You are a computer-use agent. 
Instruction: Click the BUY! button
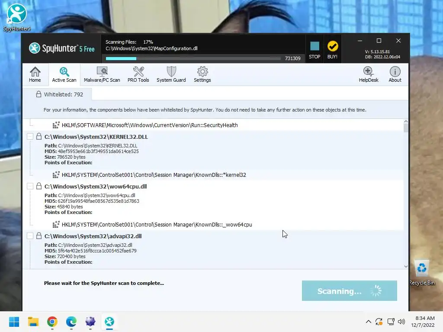332,50
